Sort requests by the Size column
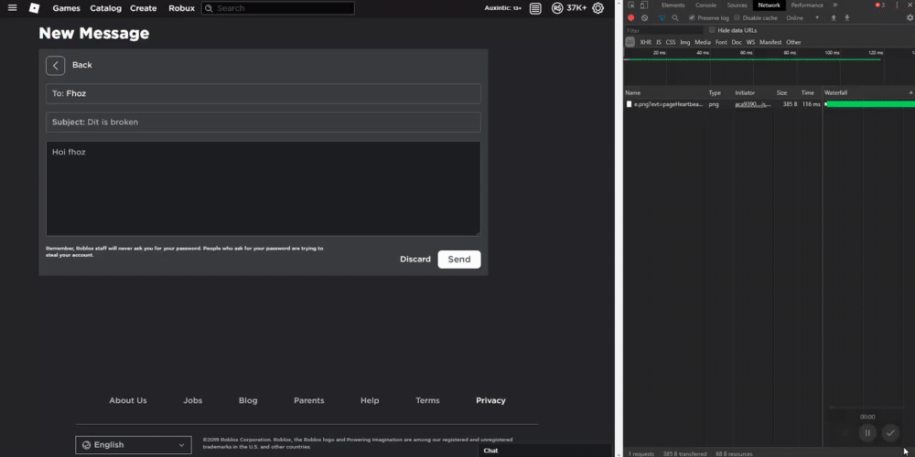The image size is (915, 457). pos(781,92)
